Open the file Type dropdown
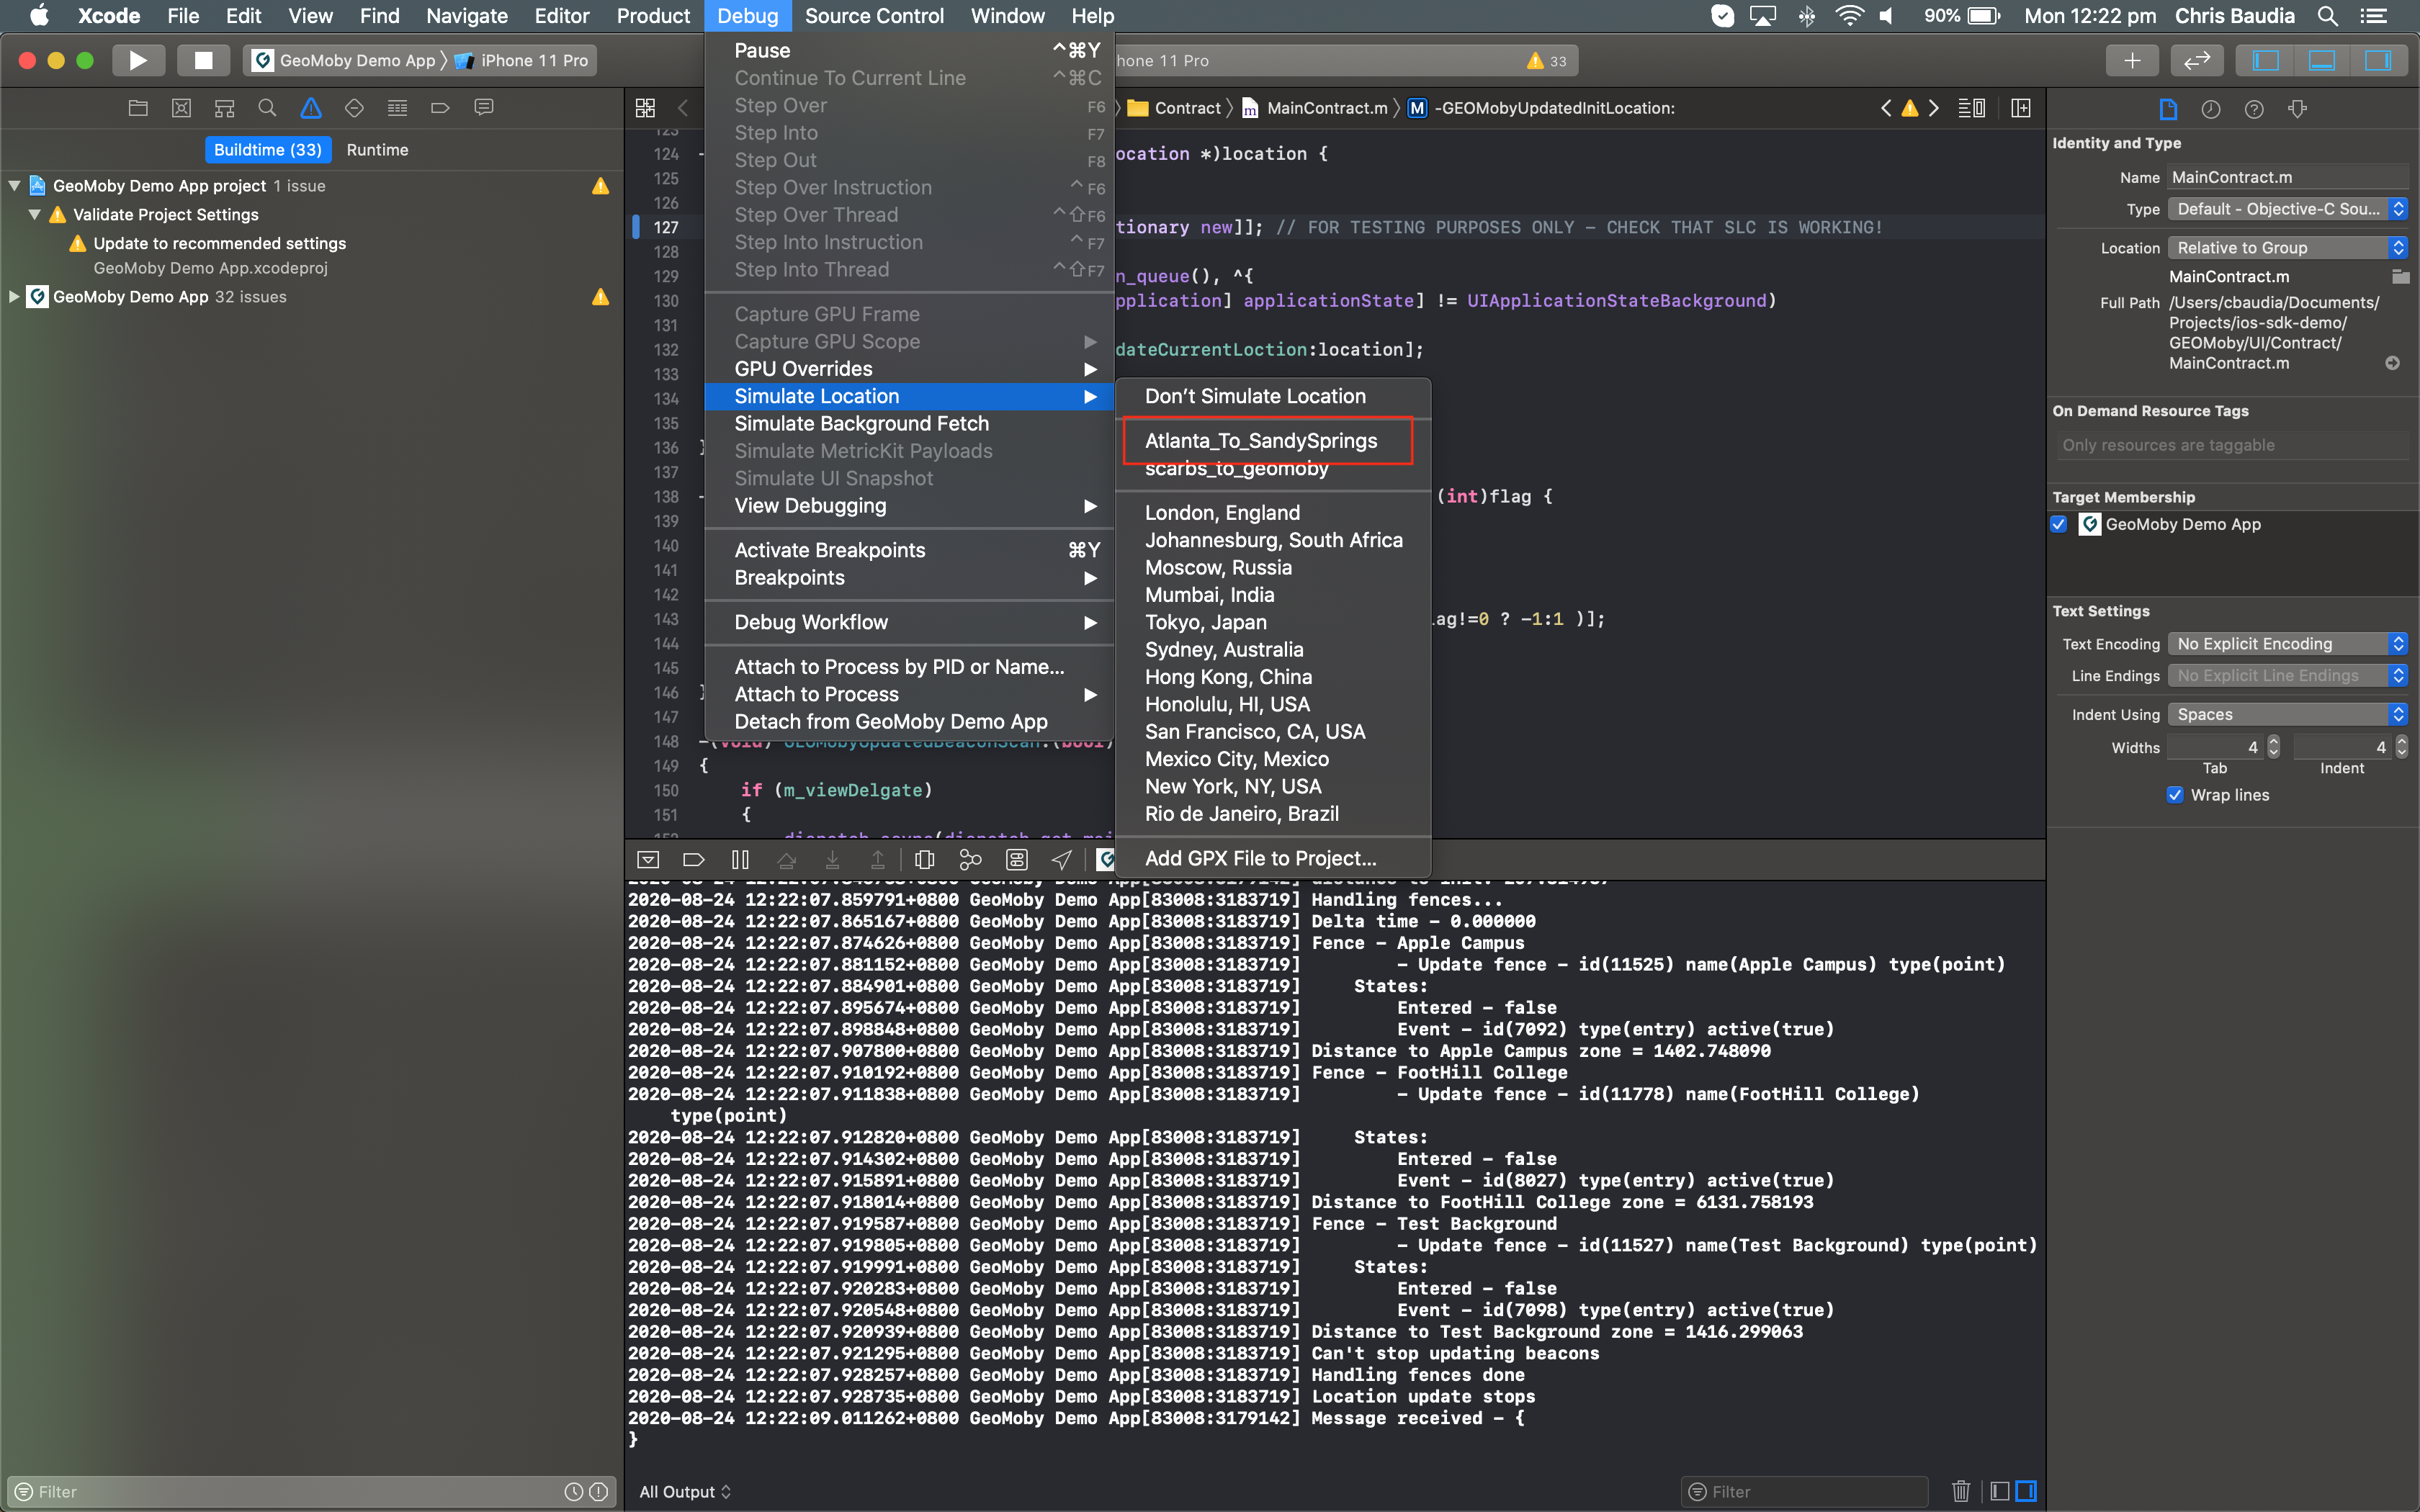Image resolution: width=2420 pixels, height=1512 pixels. click(2288, 209)
